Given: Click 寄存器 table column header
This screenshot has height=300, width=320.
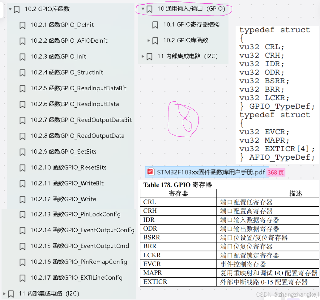Looking at the screenshot, I should tap(178, 194).
